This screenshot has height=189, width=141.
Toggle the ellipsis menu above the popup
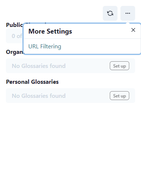pos(128,13)
